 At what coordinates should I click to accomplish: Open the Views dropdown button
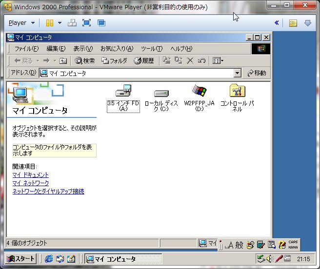click(x=218, y=60)
